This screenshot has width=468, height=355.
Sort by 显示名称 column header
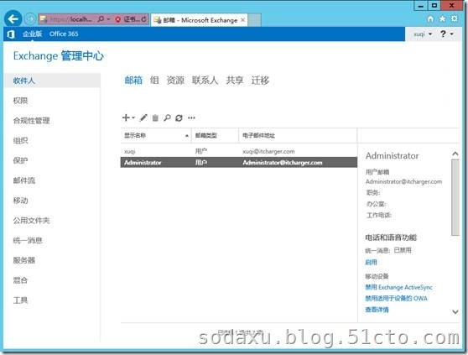pyautogui.click(x=156, y=136)
